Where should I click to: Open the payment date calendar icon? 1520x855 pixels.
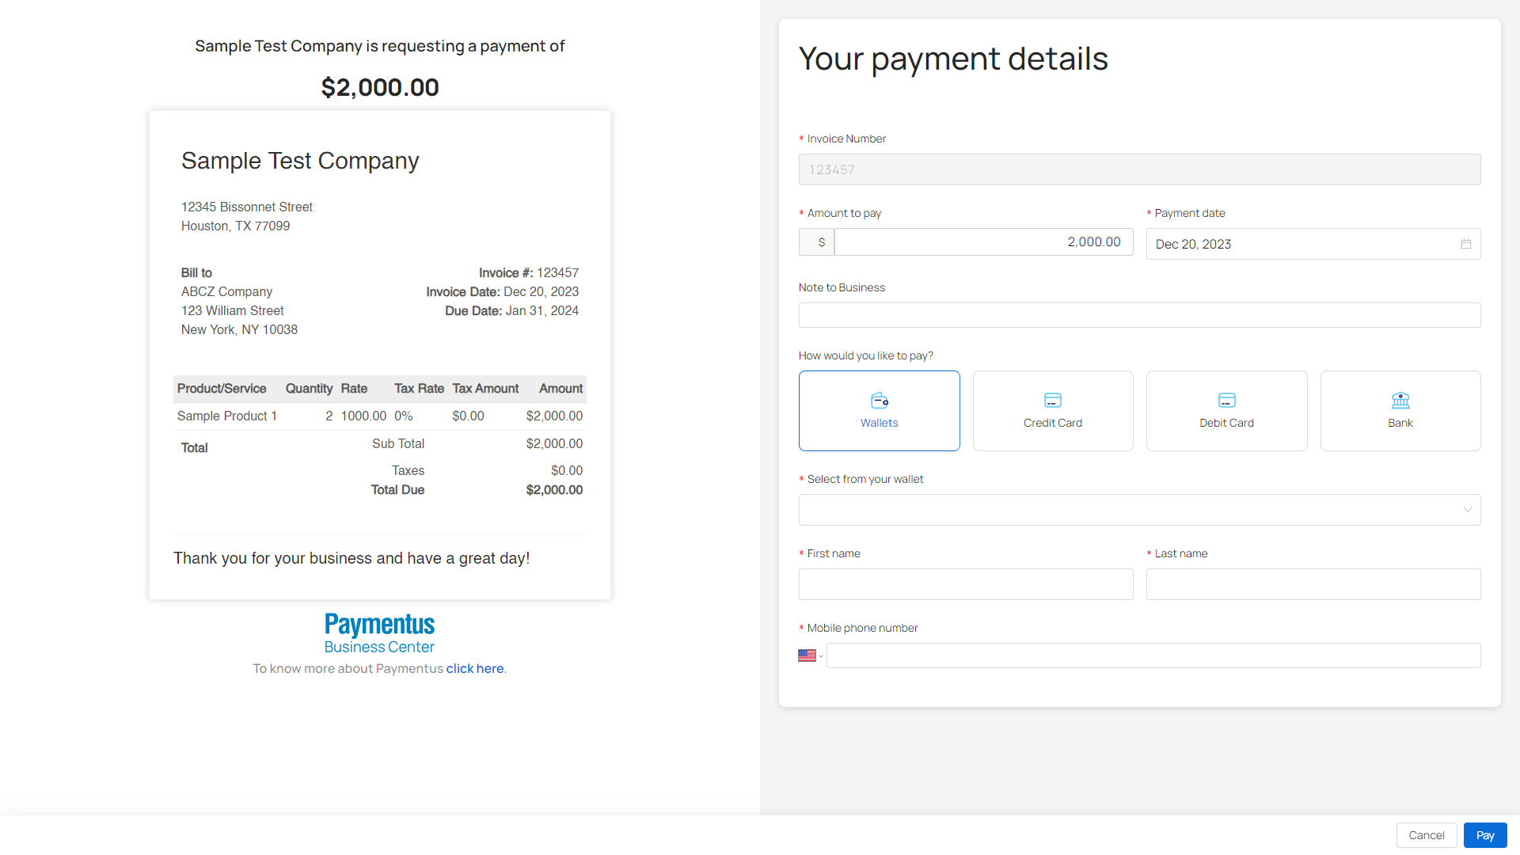pos(1466,244)
